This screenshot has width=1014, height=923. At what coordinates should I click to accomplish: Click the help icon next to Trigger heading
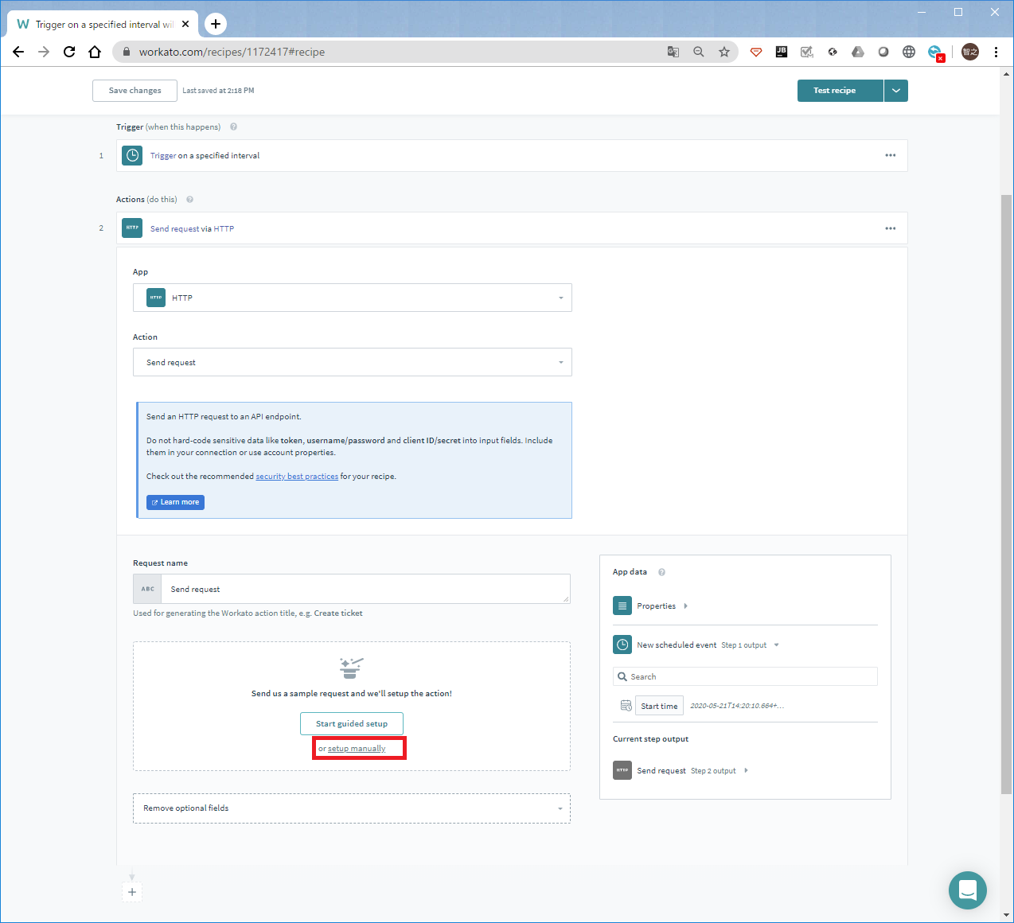pos(233,127)
